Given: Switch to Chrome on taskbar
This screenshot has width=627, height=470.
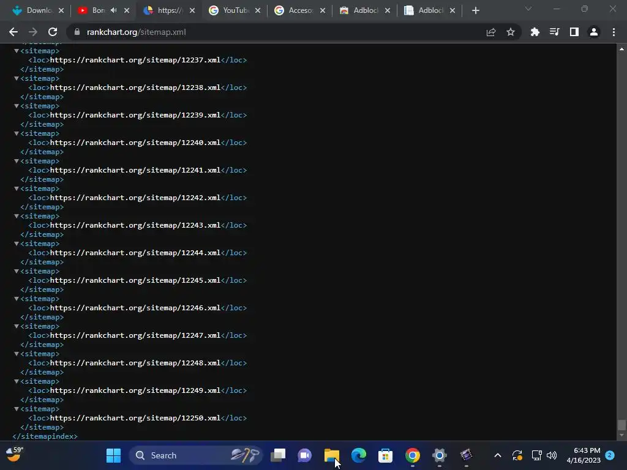Looking at the screenshot, I should (412, 455).
